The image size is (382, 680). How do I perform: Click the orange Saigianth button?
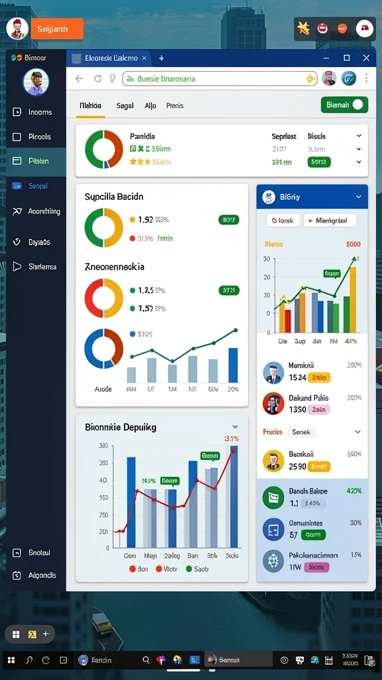(x=57, y=29)
